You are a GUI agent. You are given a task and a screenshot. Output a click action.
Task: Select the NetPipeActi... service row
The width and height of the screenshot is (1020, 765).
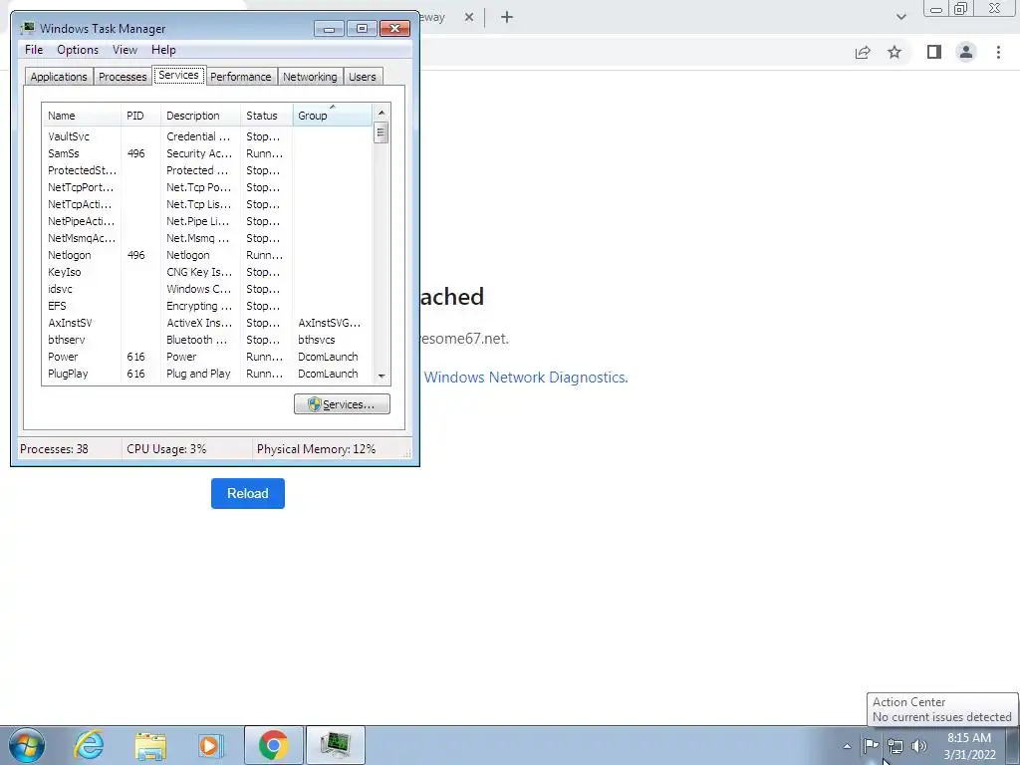click(x=207, y=221)
